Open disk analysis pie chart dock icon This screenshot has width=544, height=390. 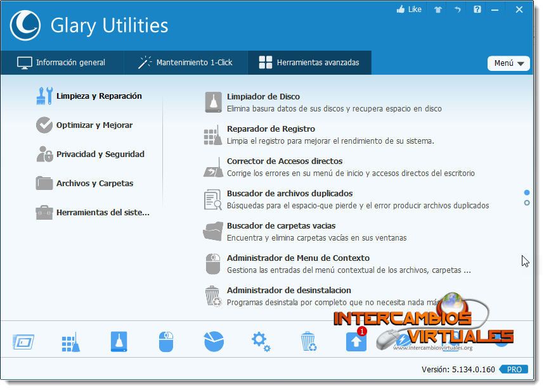coord(214,341)
